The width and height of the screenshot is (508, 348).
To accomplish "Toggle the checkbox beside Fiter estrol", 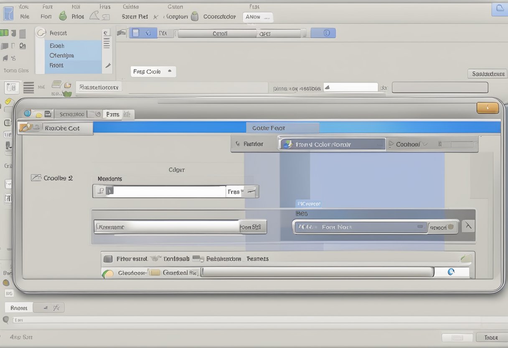I will [108, 259].
